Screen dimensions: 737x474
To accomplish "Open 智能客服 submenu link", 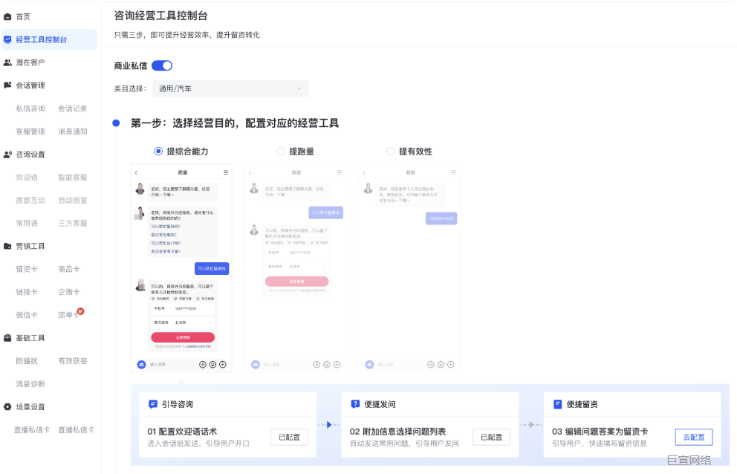I will [x=72, y=178].
